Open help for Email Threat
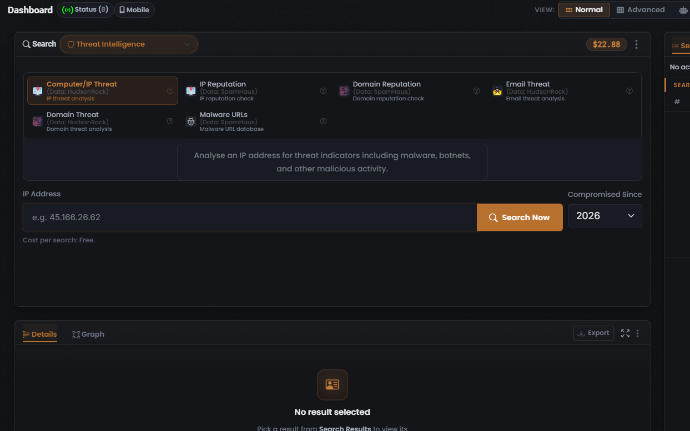Screen dimensions: 690x431 point(629,91)
